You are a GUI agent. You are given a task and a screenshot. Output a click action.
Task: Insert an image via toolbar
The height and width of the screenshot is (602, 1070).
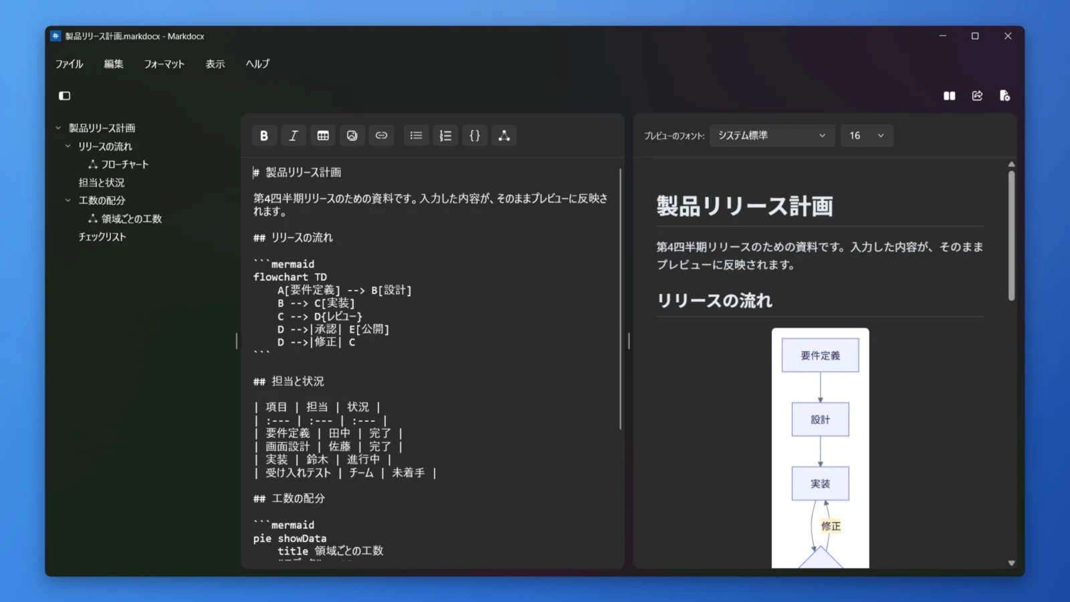coord(352,136)
